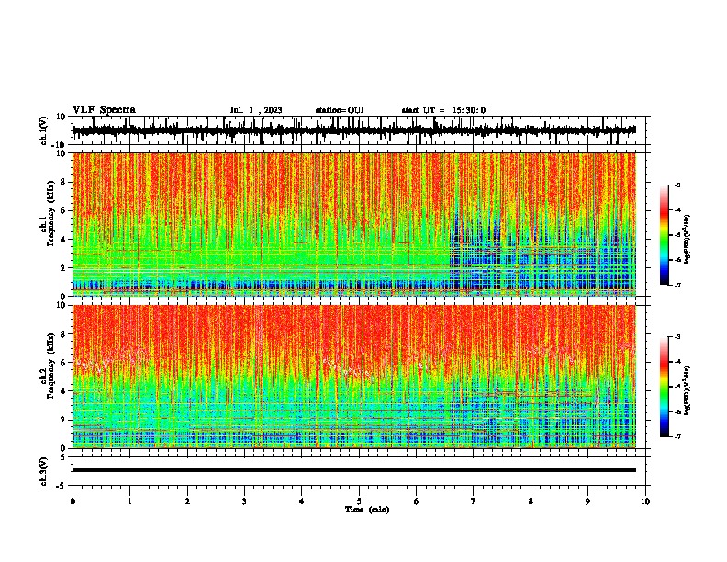Click the "-3" label on ch.2 color bar
The height and width of the screenshot is (562, 727).
pyautogui.click(x=677, y=337)
